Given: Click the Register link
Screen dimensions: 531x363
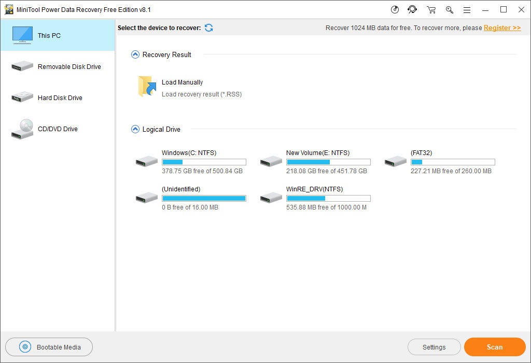Looking at the screenshot, I should 502,28.
